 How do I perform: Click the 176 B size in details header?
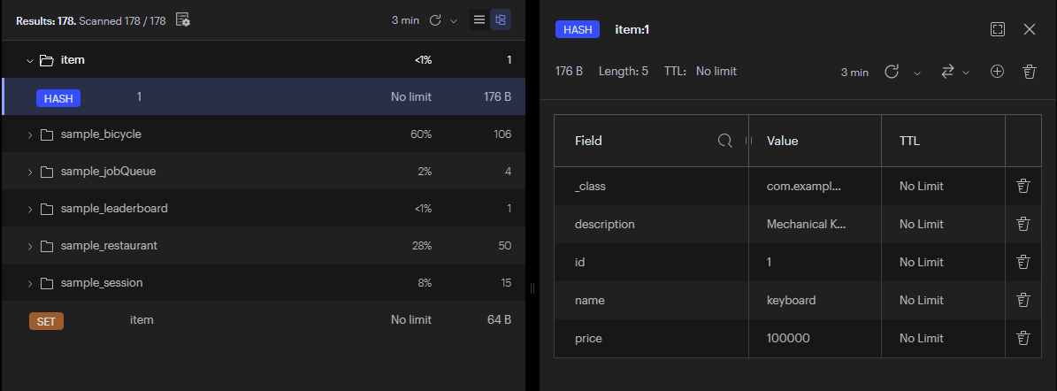click(x=569, y=71)
